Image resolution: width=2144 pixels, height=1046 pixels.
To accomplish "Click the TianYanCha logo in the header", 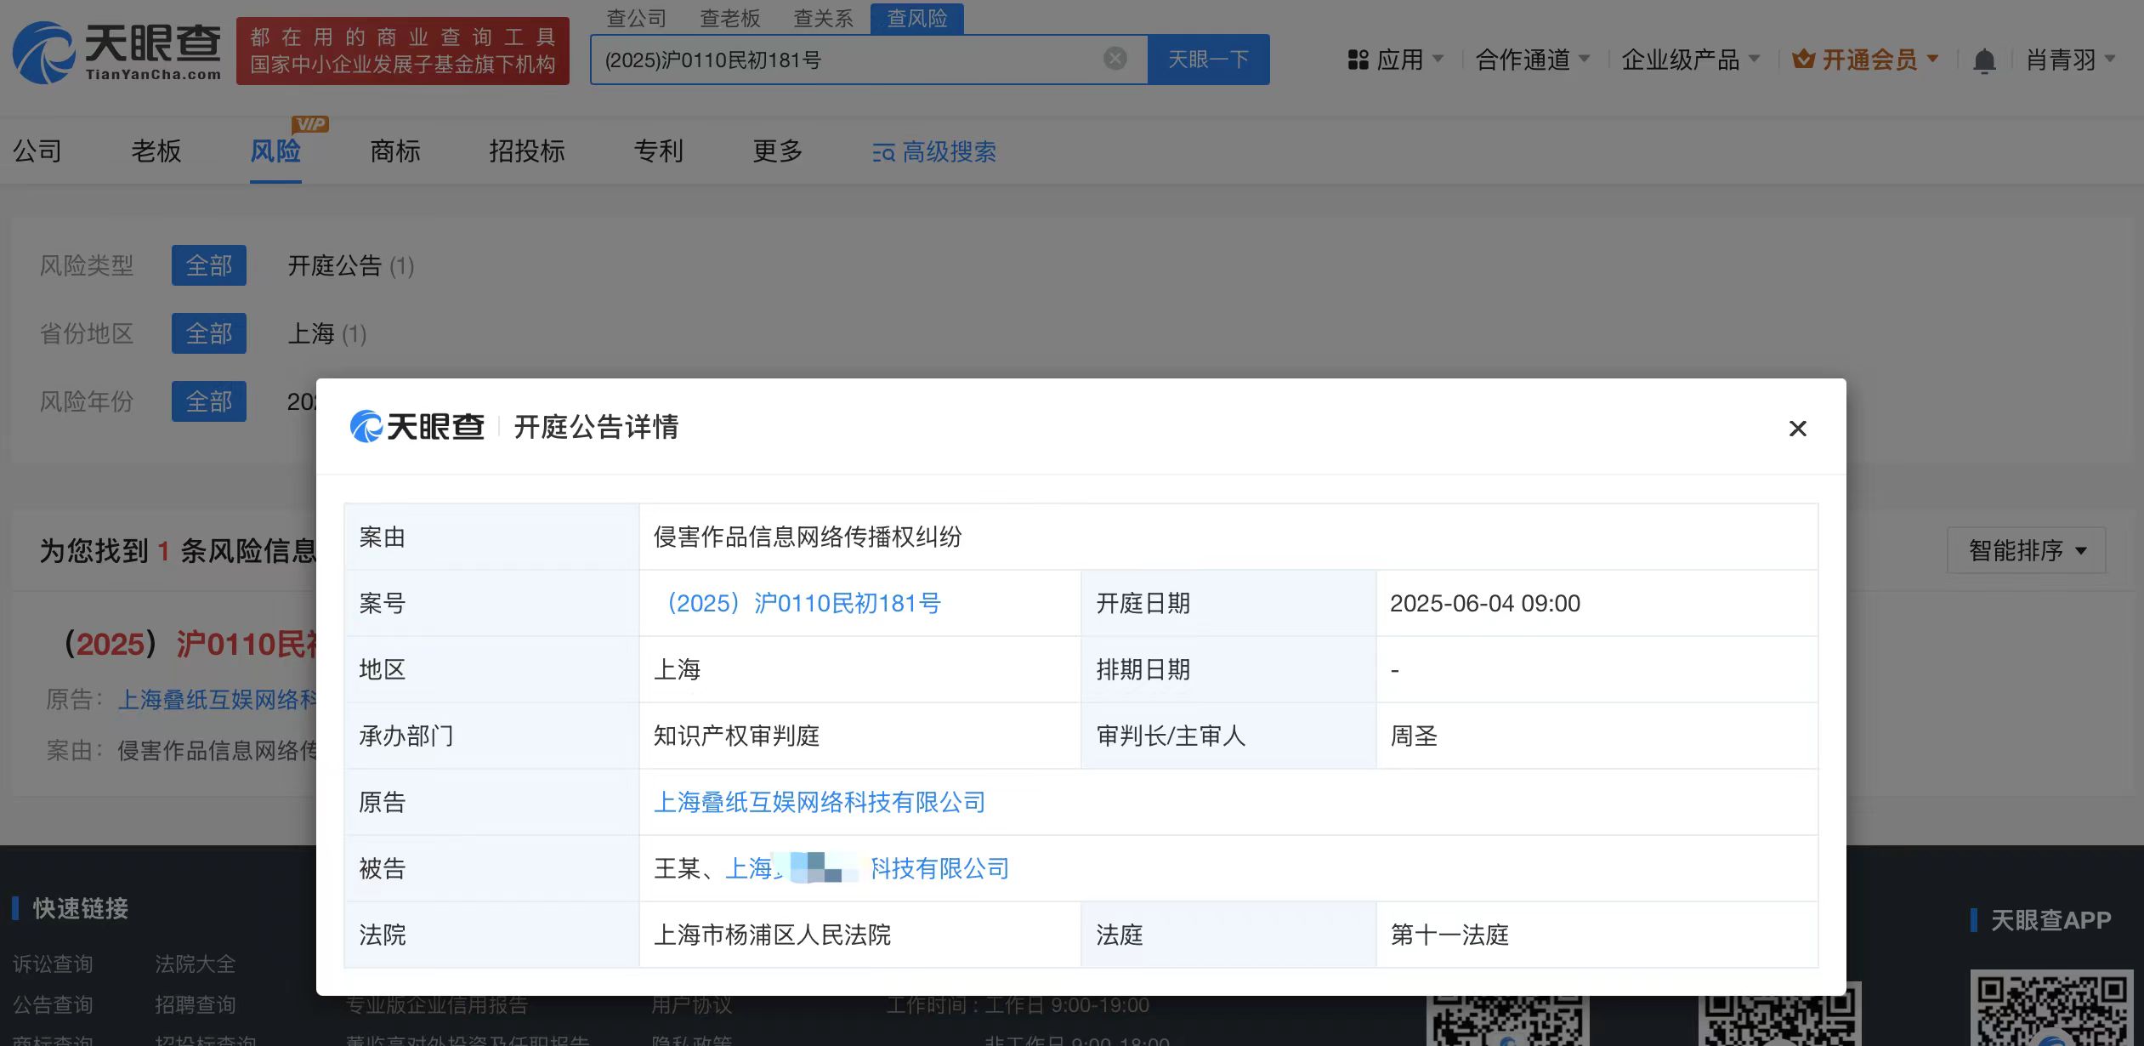I will (x=117, y=52).
